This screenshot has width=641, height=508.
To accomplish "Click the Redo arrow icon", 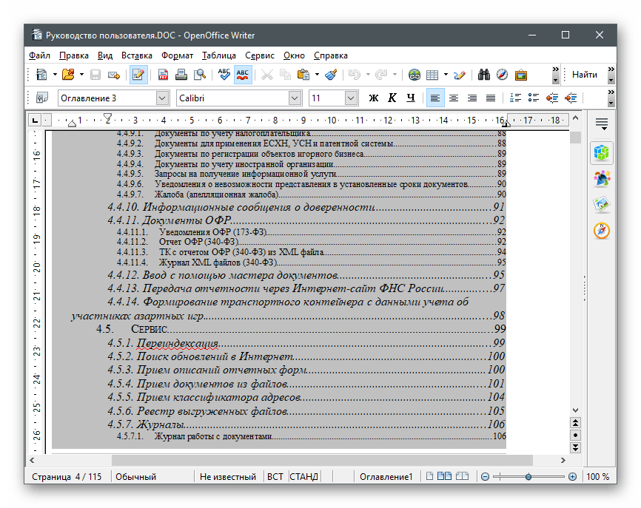I will tap(381, 75).
